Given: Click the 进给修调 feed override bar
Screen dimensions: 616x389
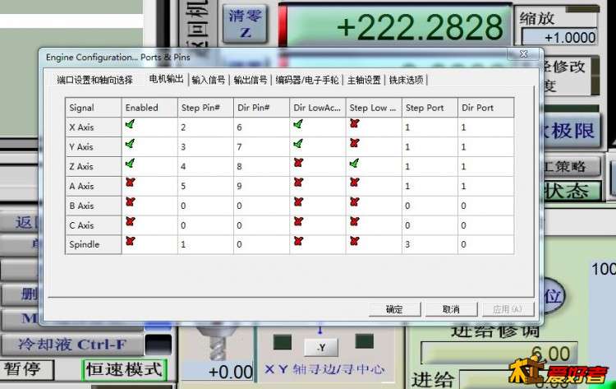Looking at the screenshot, I should point(499,353).
